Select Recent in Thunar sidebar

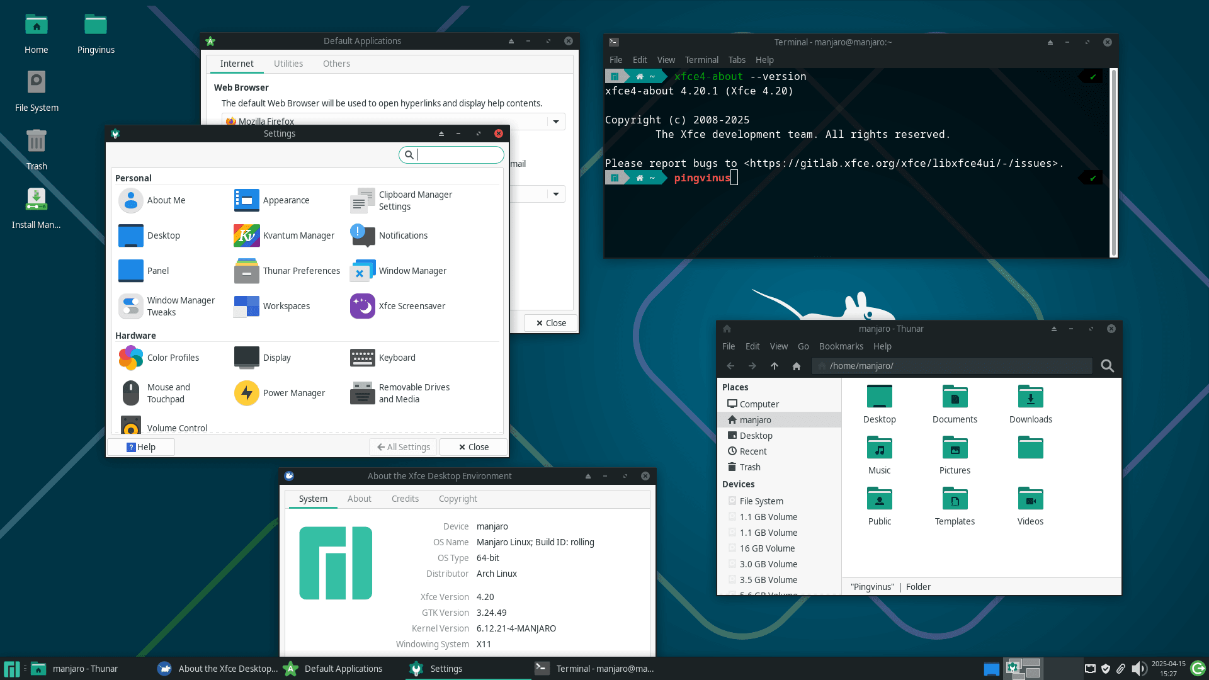tap(780, 451)
